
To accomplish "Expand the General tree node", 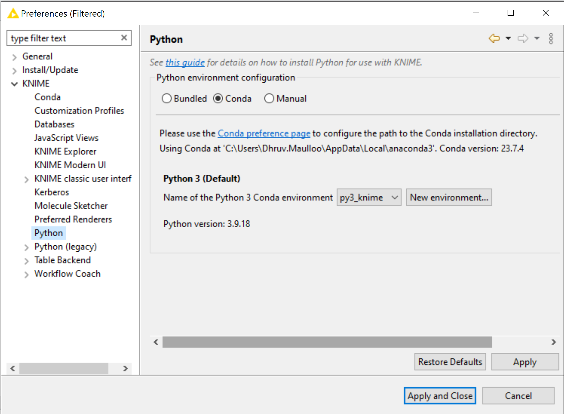I will pos(14,57).
